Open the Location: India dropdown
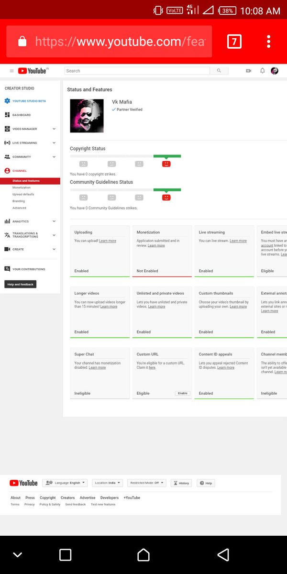 (x=108, y=483)
